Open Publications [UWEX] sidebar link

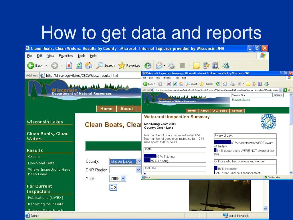(x=45, y=198)
